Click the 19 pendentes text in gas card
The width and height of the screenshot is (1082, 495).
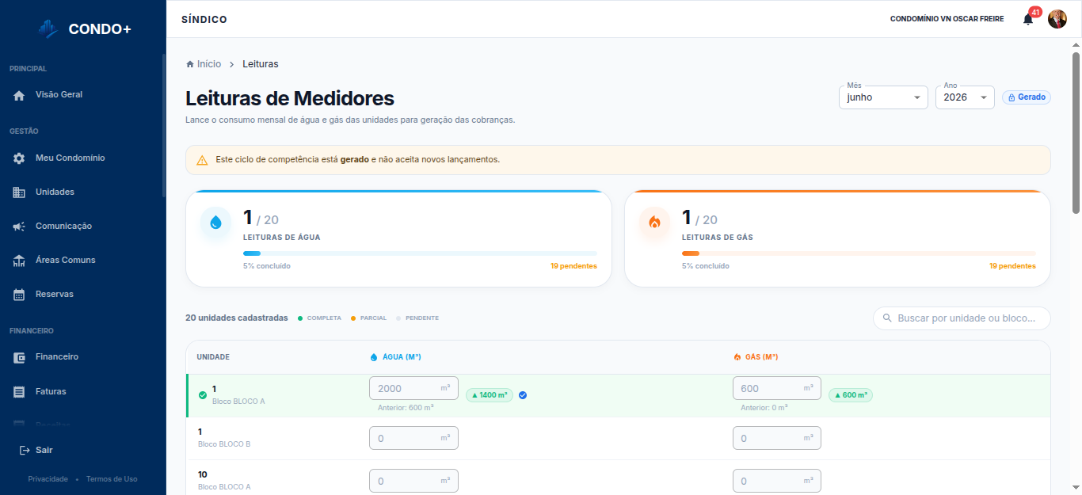(x=1012, y=266)
